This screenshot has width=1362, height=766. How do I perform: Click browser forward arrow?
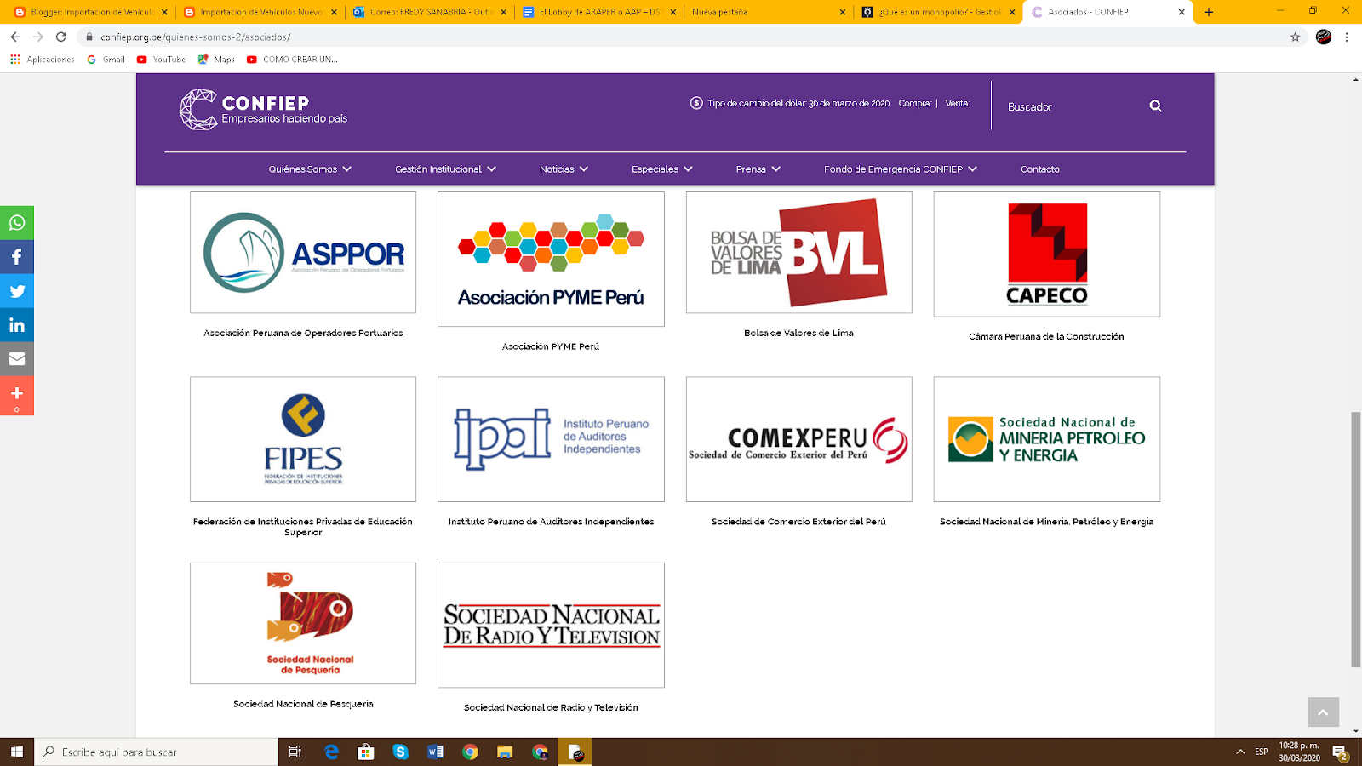(38, 37)
